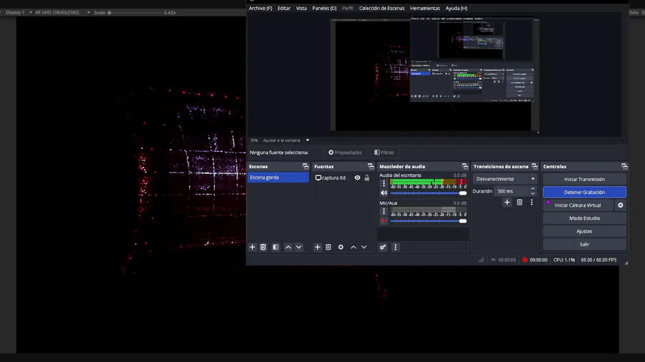Open the Display 1 selector dropdown
Screen dimensions: 645x362
[18, 12]
